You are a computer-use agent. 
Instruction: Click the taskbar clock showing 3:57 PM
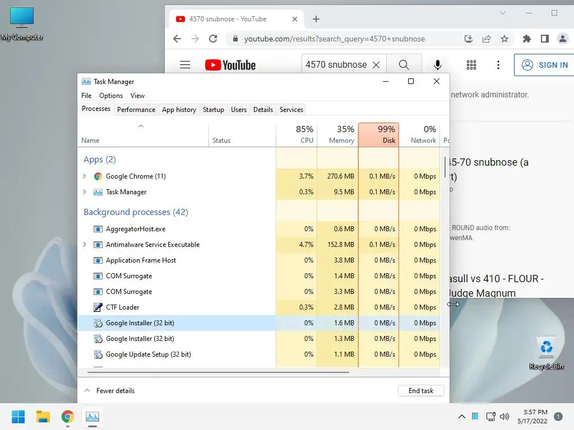tap(533, 417)
